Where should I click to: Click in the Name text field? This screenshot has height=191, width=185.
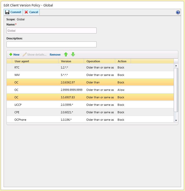[x=52, y=31]
